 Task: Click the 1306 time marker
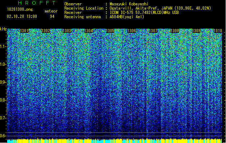(132, 31)
